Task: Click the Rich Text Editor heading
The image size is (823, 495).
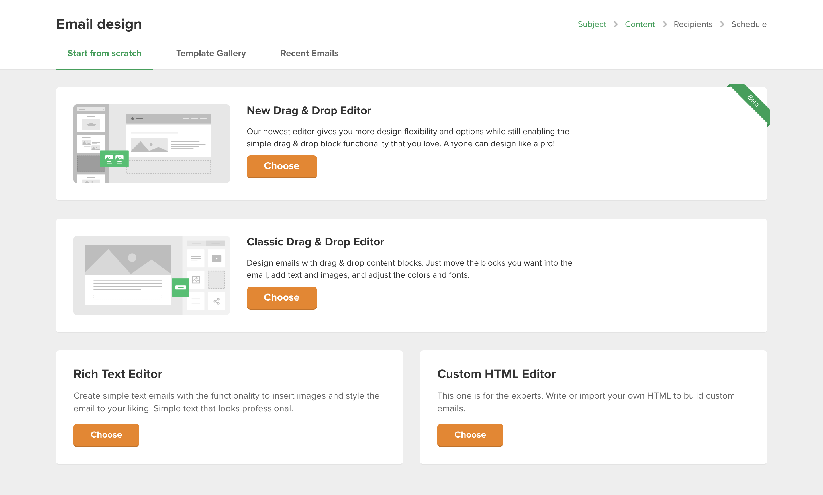Action: (117, 374)
